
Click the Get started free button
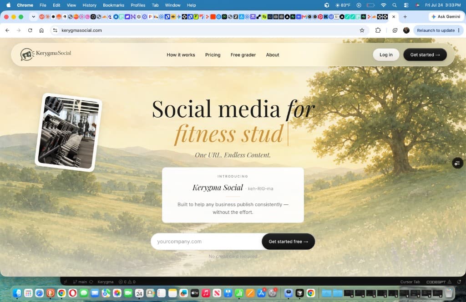click(288, 242)
